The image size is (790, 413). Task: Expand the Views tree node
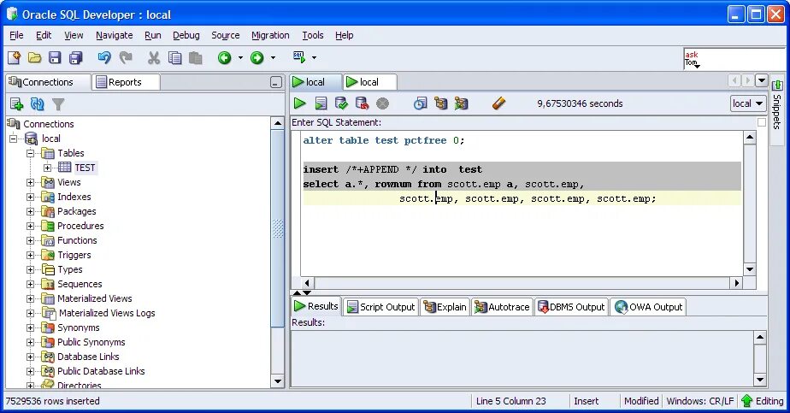coord(30,182)
